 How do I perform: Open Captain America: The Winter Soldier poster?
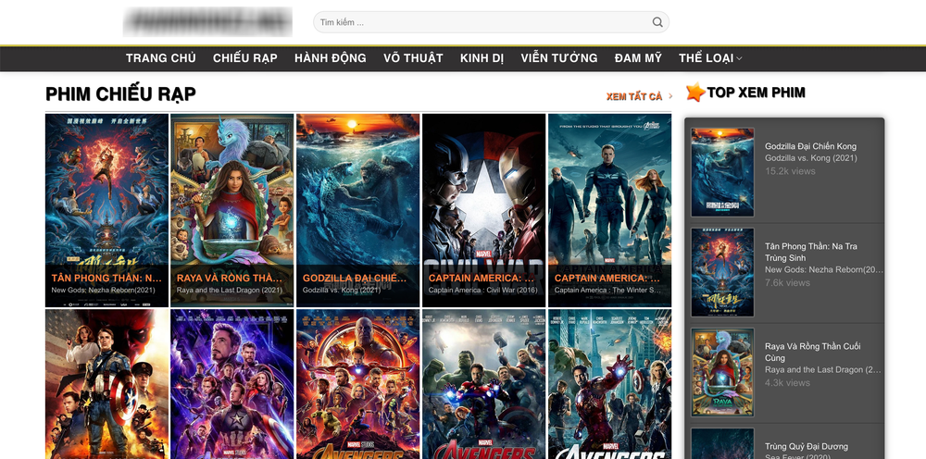click(609, 210)
